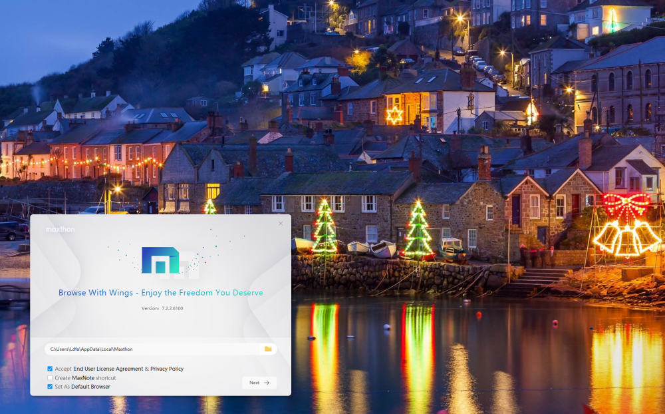Image resolution: width=665 pixels, height=414 pixels.
Task: Click the arrow icon inside the Next button
Action: coord(267,383)
